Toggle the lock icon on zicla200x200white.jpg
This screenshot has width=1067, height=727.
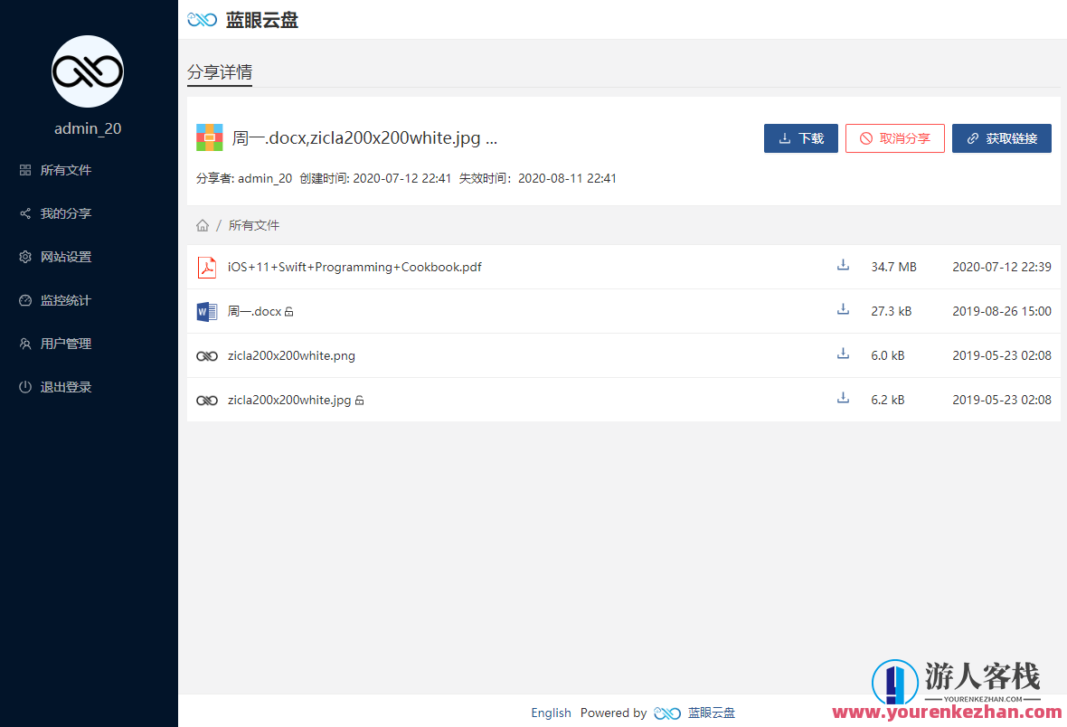(360, 400)
